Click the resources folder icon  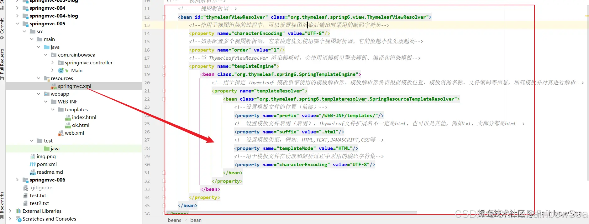tap(47, 78)
